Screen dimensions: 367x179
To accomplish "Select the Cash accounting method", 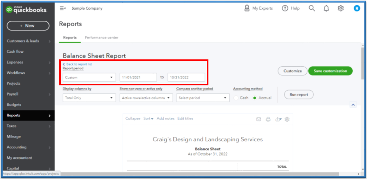I will click(x=236, y=98).
